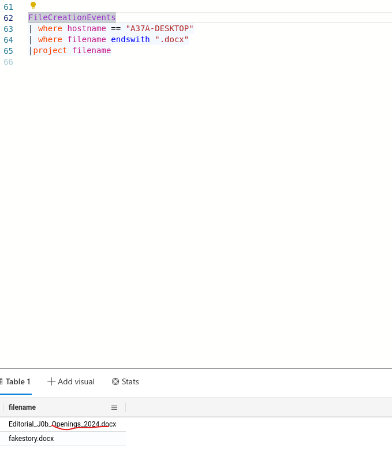The height and width of the screenshot is (456, 392).
Task: Sort by the filename column header
Action: pos(22,407)
